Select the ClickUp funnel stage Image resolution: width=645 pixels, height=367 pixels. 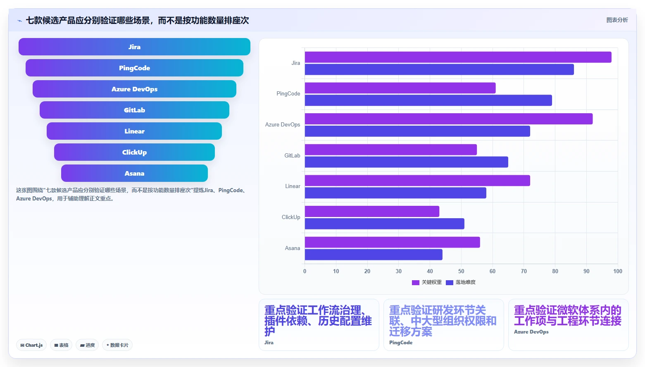tap(134, 152)
